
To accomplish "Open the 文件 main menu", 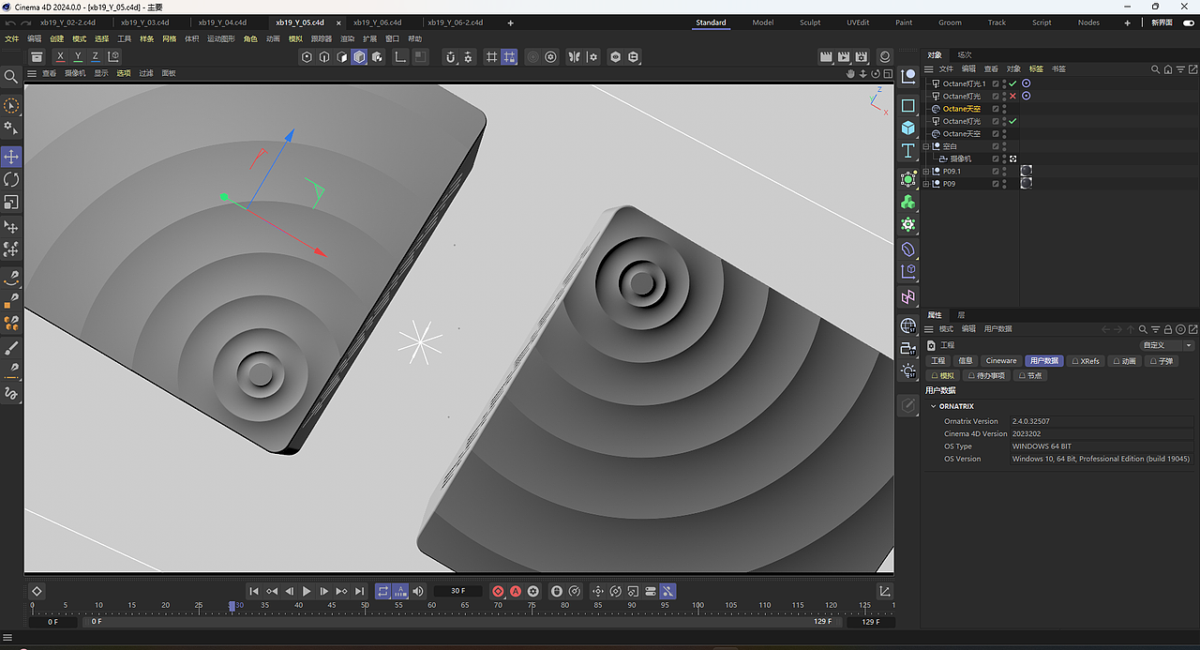I will click(x=11, y=39).
